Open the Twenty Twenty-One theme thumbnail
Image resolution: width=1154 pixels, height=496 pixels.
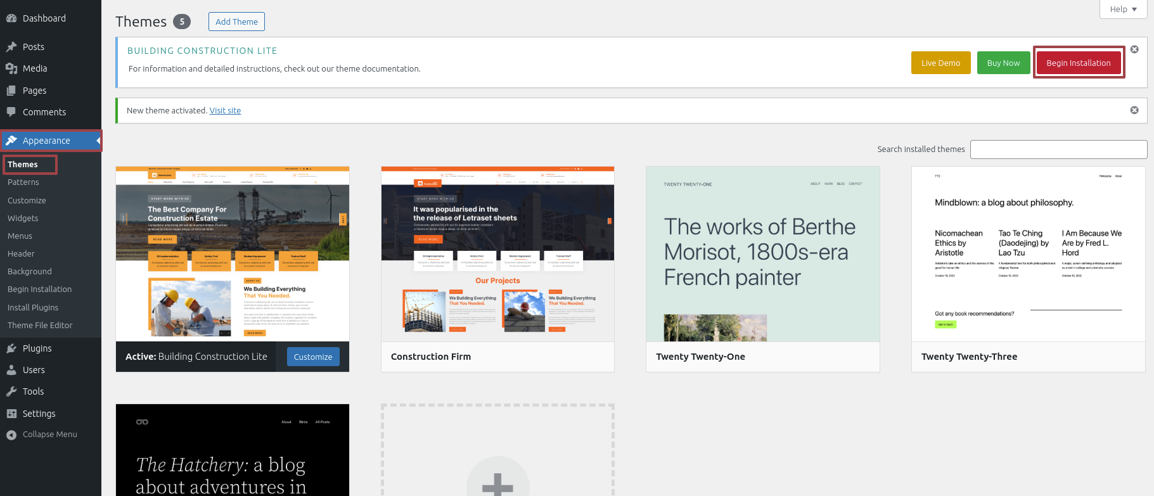point(763,254)
